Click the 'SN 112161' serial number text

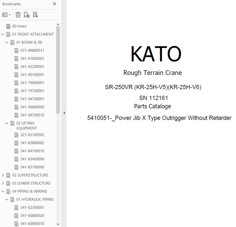(153, 98)
